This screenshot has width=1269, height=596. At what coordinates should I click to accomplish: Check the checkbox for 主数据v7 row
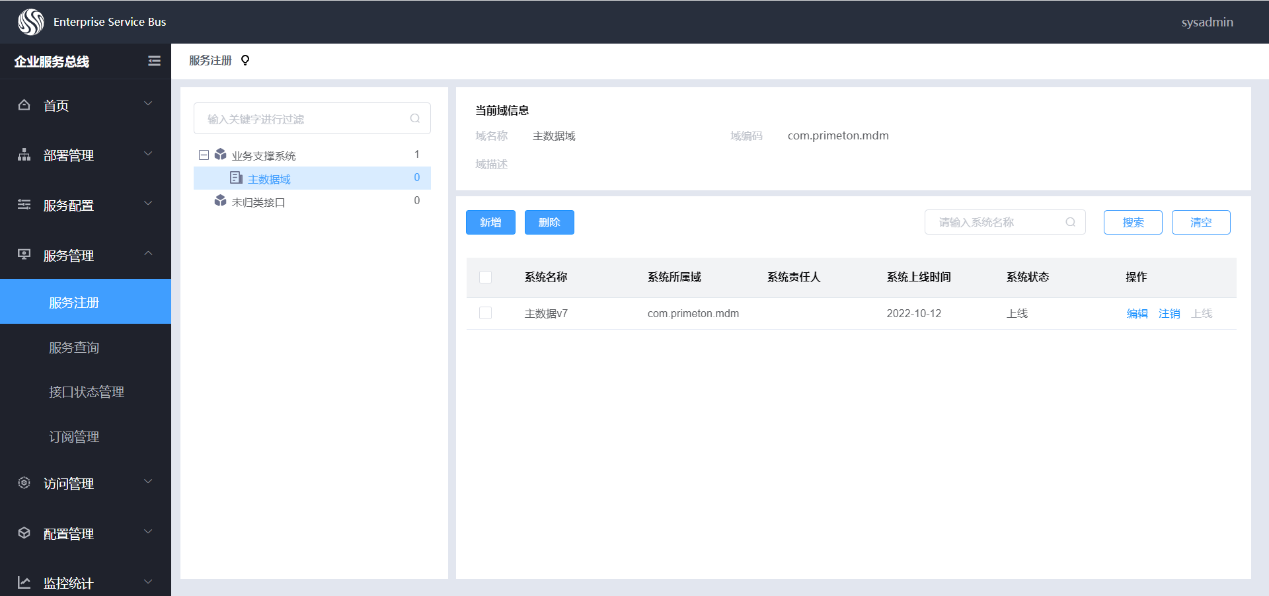click(486, 313)
